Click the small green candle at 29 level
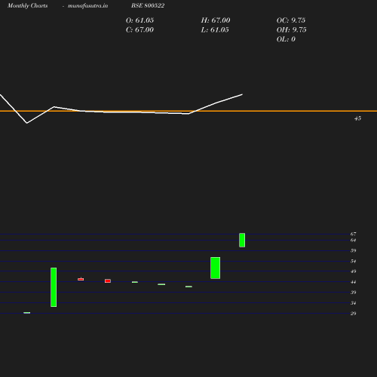Screen dimensions: 377x377 (x=27, y=313)
